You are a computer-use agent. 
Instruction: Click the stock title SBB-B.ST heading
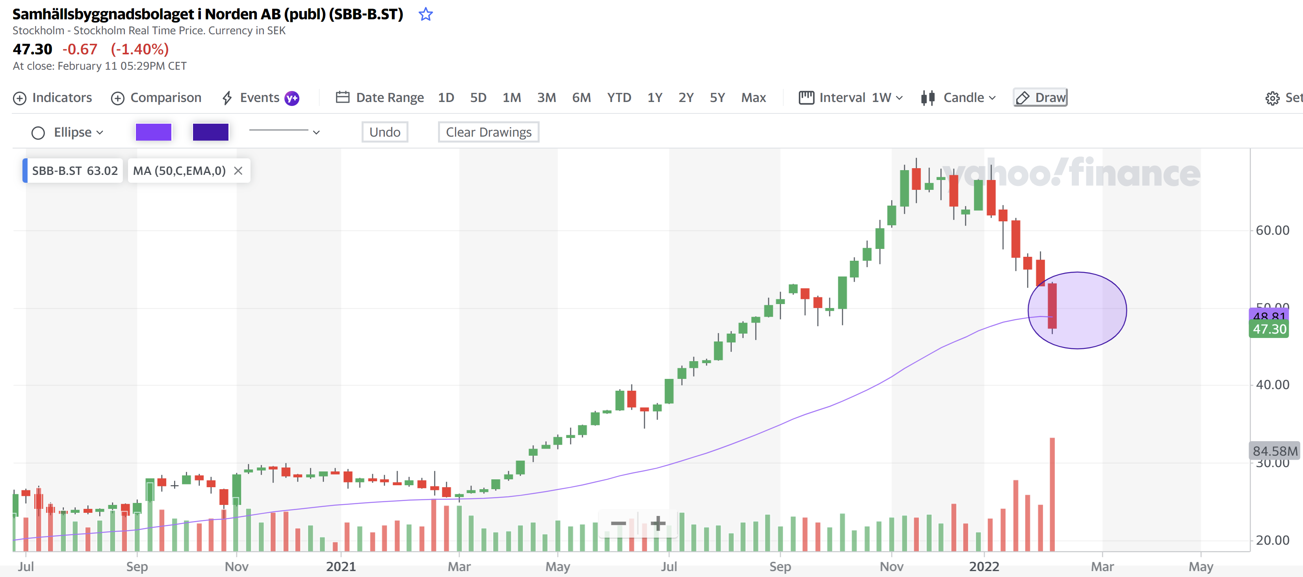click(x=208, y=14)
